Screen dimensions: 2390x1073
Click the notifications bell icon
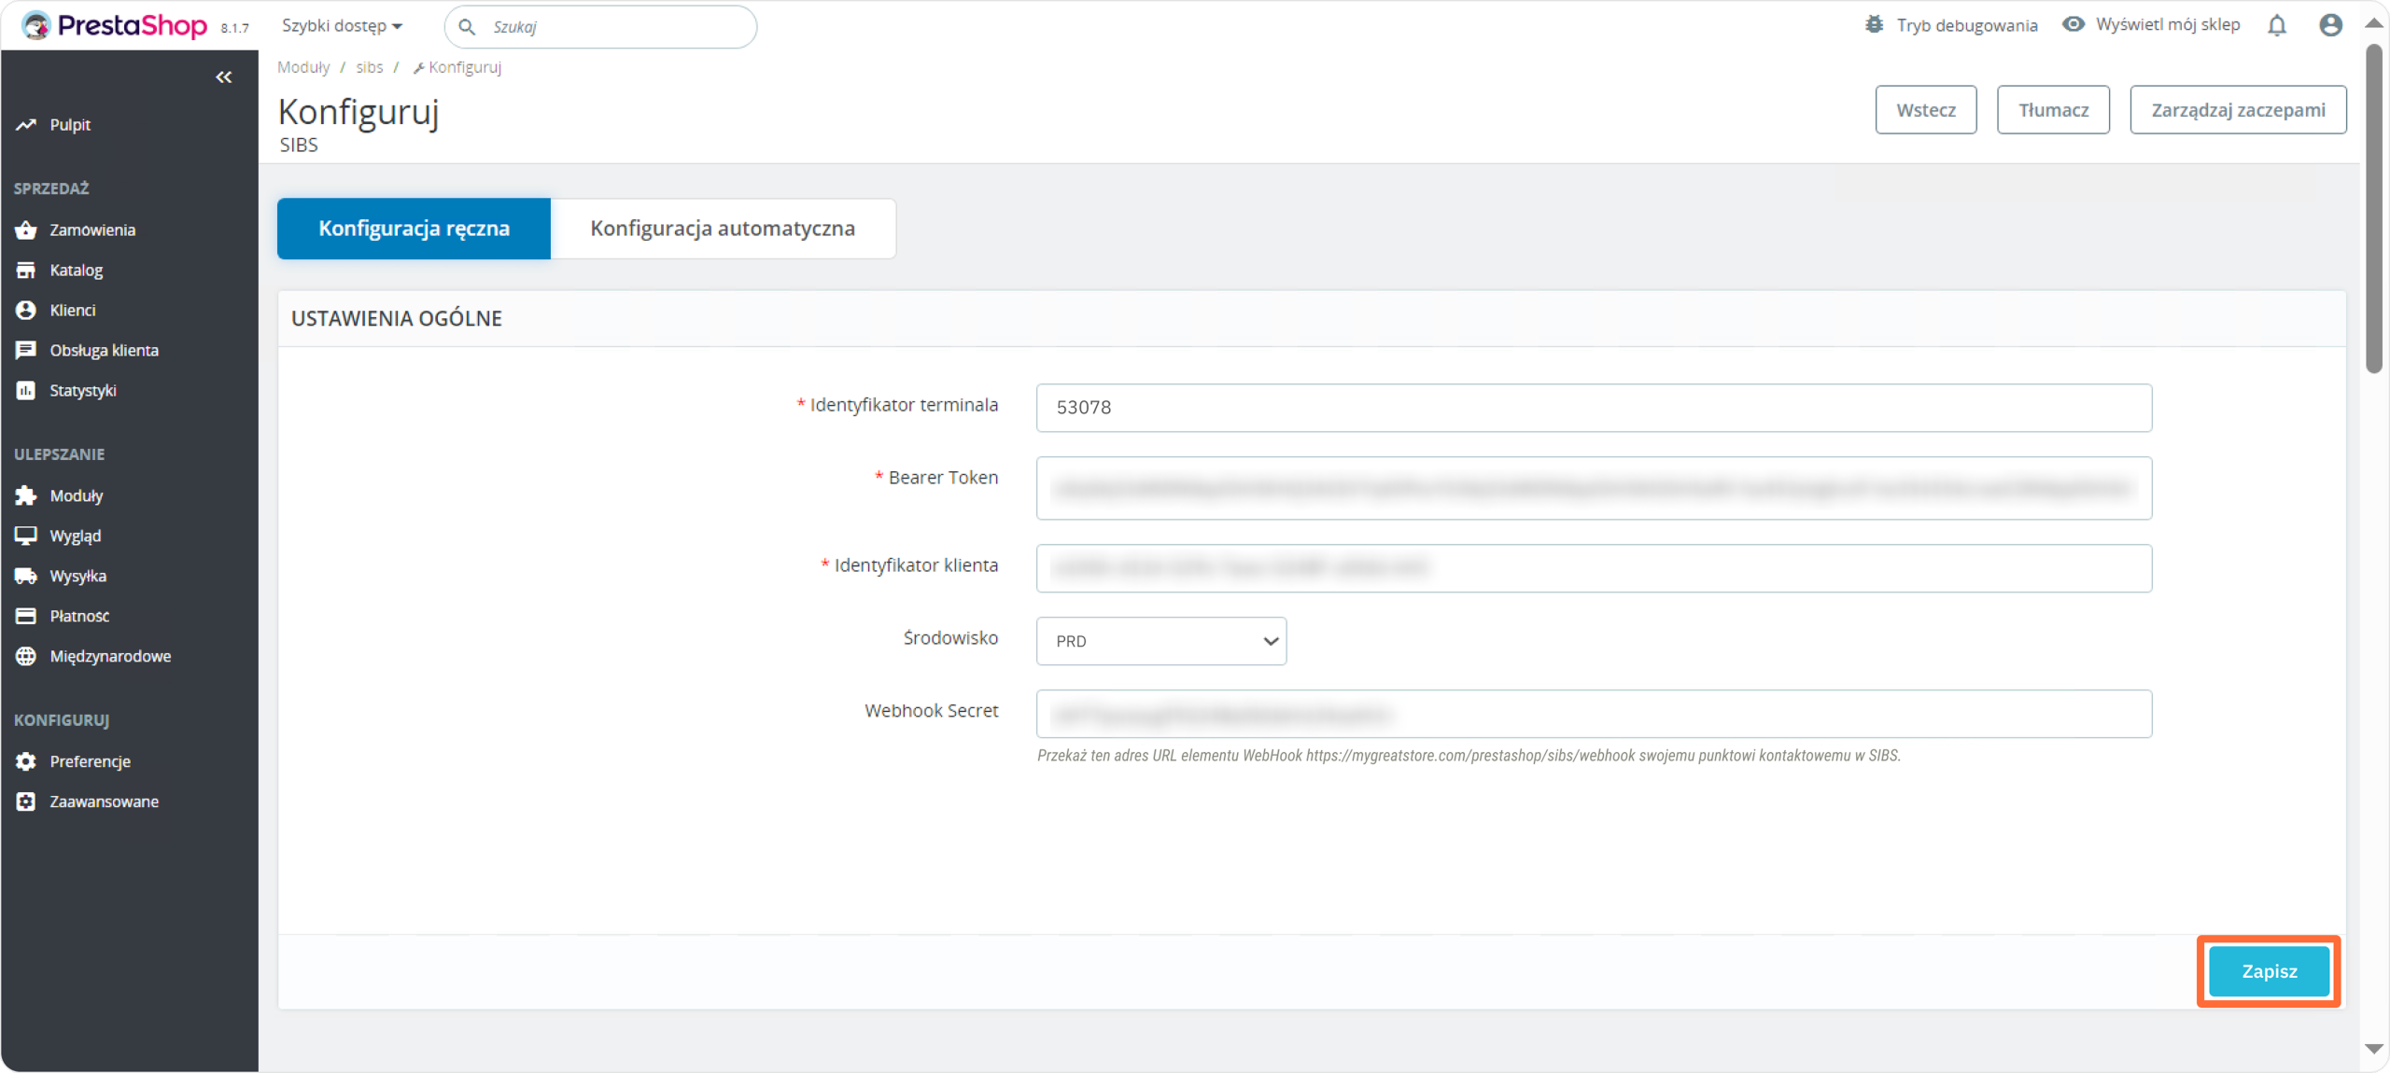(2276, 25)
